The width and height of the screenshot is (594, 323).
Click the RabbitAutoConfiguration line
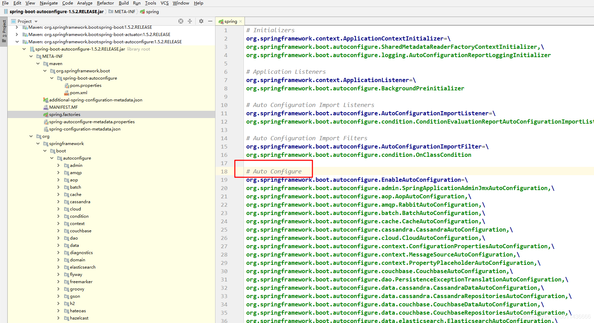pyautogui.click(x=366, y=205)
